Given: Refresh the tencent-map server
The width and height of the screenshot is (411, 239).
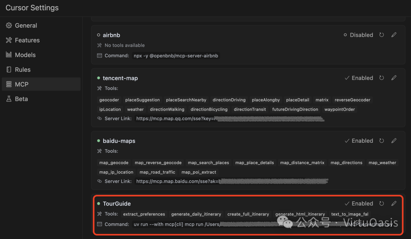Looking at the screenshot, I should point(382,78).
